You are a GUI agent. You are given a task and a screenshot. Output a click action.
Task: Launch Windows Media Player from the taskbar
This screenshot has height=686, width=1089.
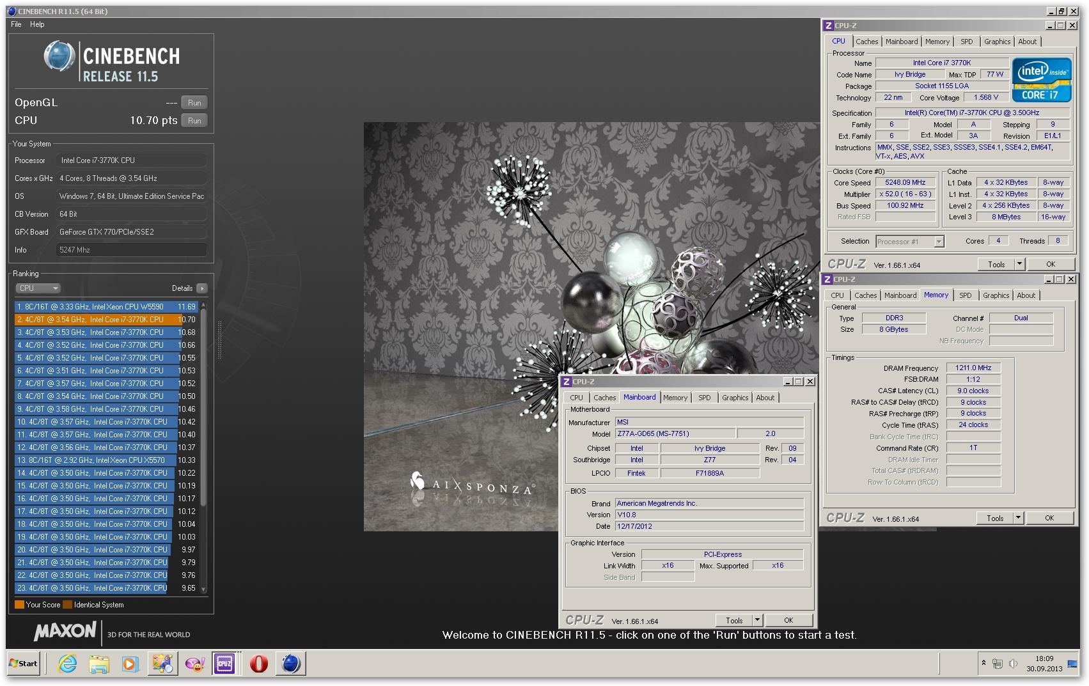(x=130, y=664)
